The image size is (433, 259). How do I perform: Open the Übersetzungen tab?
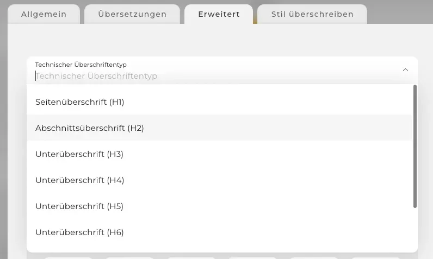pos(132,14)
